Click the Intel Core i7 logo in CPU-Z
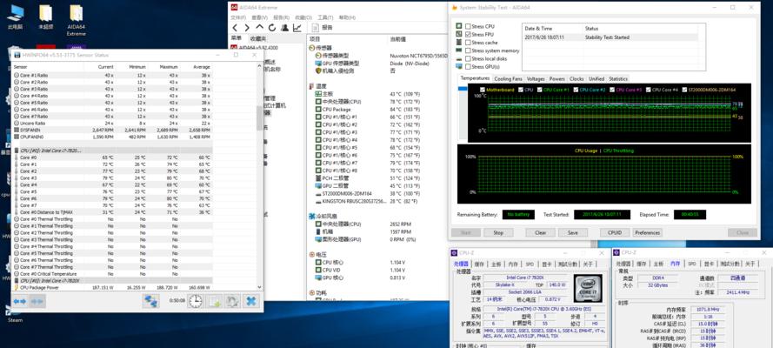Image resolution: width=773 pixels, height=348 pixels. tap(587, 288)
